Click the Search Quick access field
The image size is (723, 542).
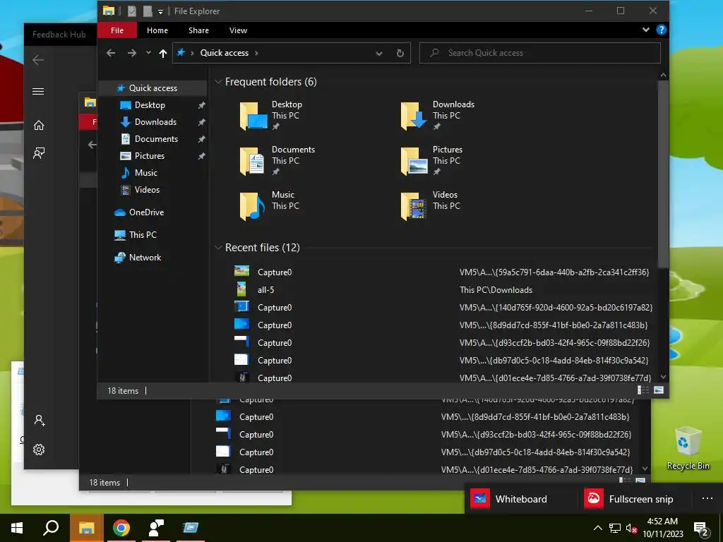coord(540,53)
